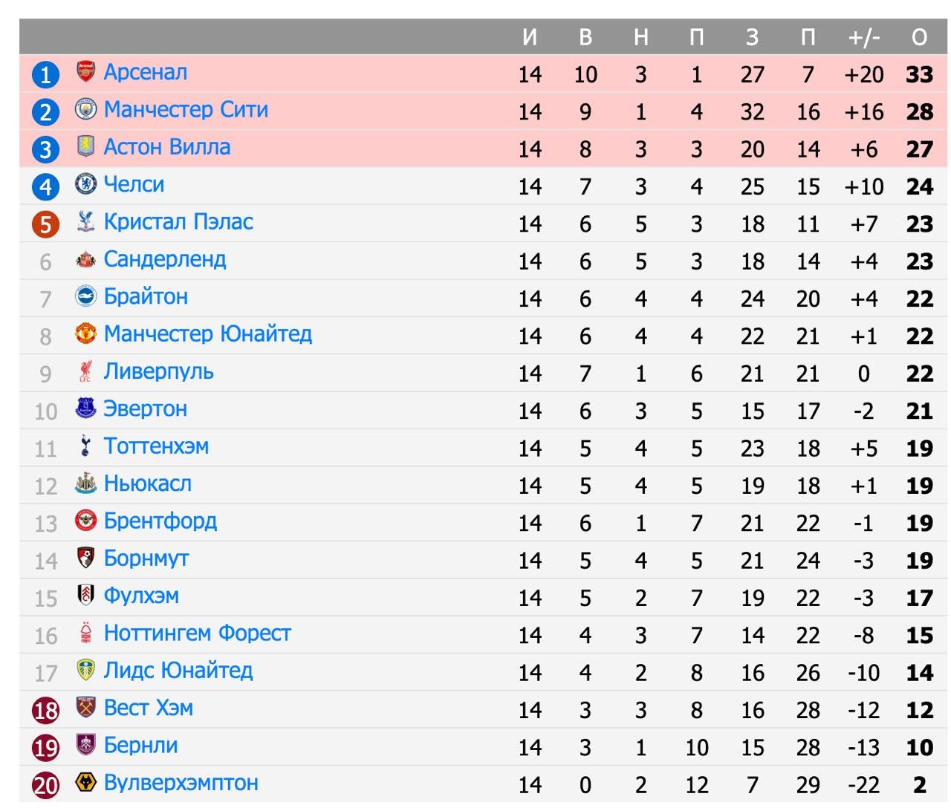Viewport: 951px width, 811px height.
Task: Click the +/- goal difference column header
Action: tap(863, 37)
